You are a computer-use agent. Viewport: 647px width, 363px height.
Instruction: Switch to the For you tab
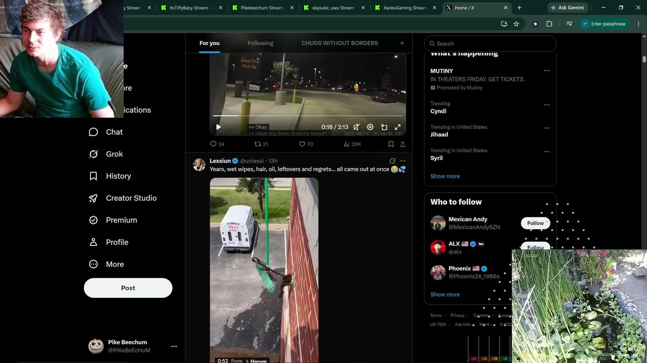pos(209,43)
